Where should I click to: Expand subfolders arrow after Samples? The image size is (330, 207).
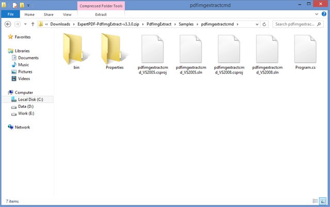[197, 24]
